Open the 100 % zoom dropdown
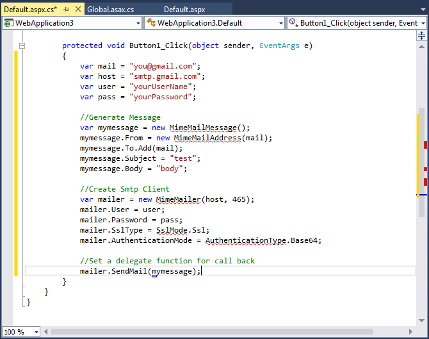 (36, 332)
